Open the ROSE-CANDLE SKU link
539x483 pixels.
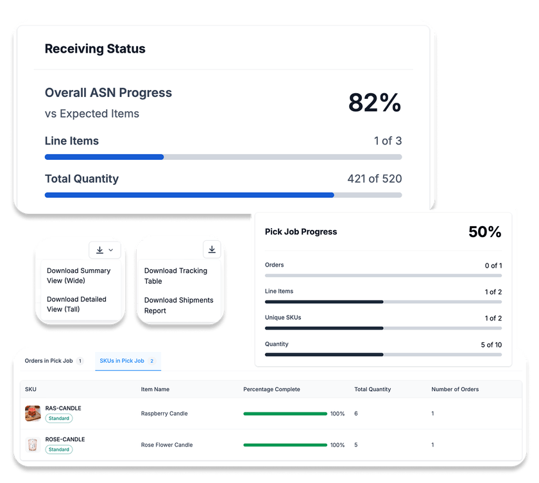[x=65, y=439]
